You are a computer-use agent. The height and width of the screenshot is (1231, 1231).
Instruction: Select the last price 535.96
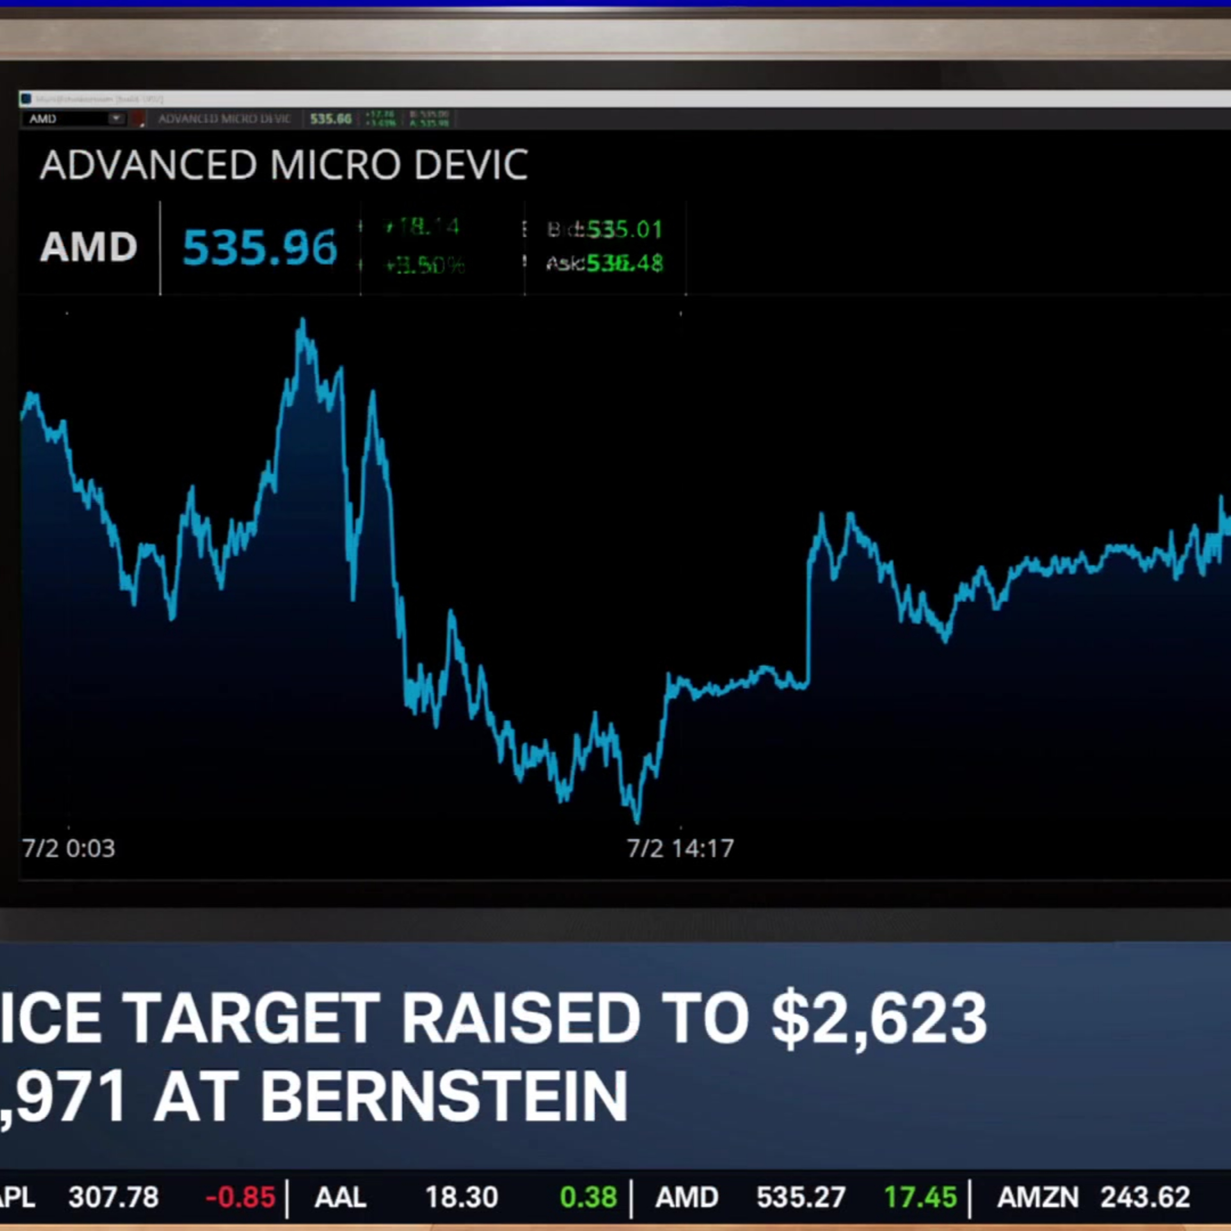coord(260,247)
